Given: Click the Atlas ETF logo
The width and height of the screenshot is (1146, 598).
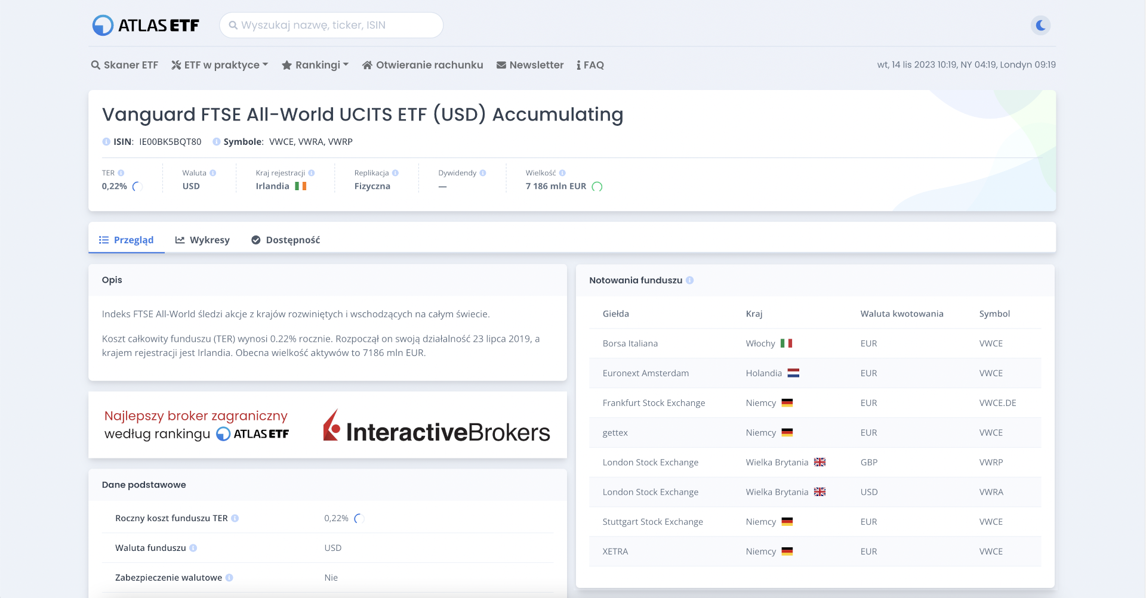Looking at the screenshot, I should (146, 25).
